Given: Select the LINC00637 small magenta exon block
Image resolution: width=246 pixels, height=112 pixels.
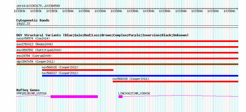Looking at the screenshot, I should [x=120, y=97].
